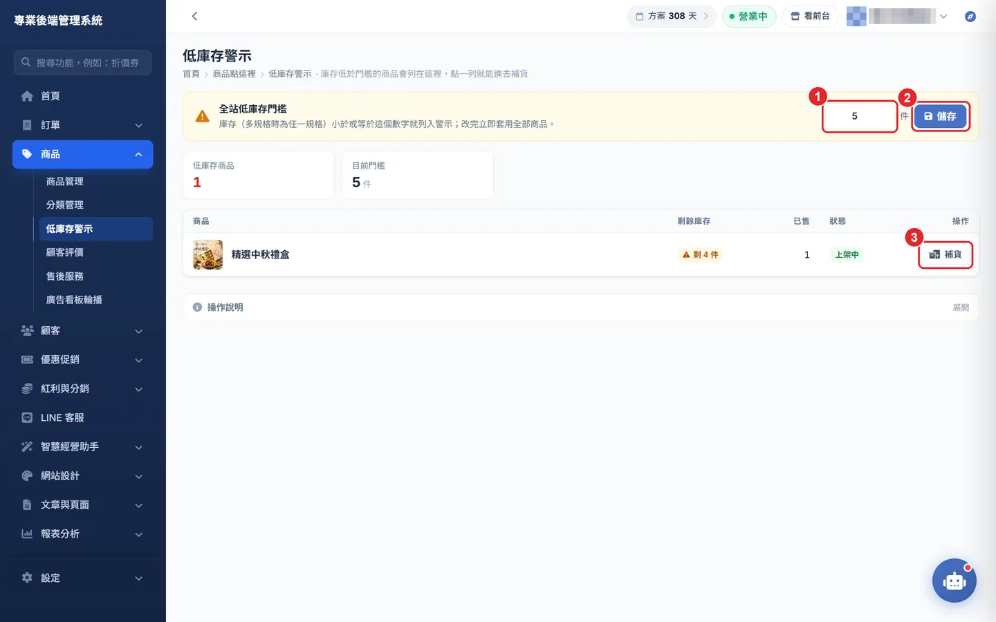996x622 pixels.
Task: Open the 看前台 storefront button
Action: pos(810,16)
